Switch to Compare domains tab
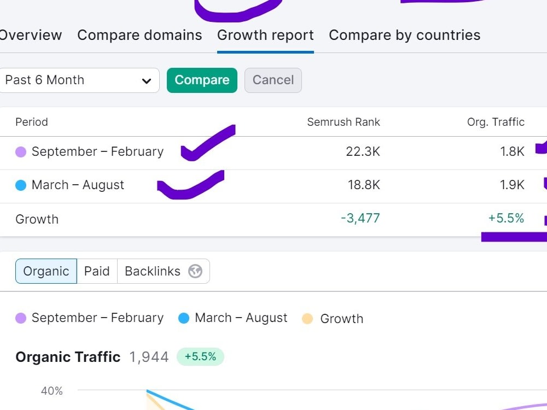 [x=139, y=35]
